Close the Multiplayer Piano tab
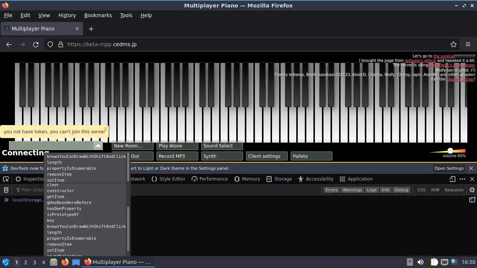The image size is (477, 268). (x=77, y=29)
